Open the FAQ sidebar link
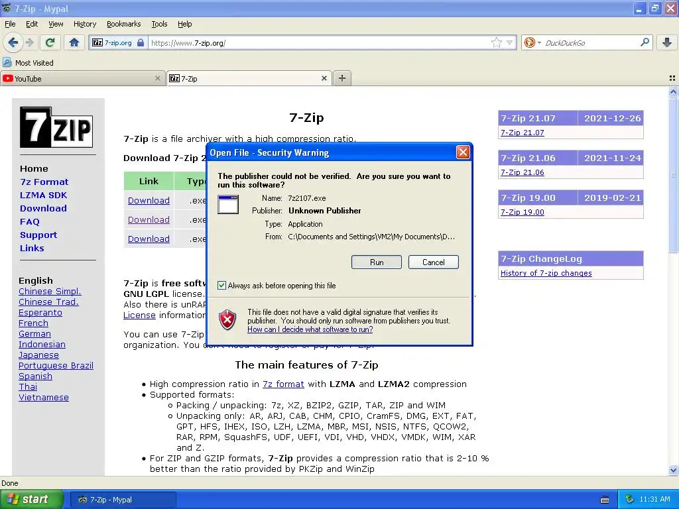 click(x=29, y=221)
